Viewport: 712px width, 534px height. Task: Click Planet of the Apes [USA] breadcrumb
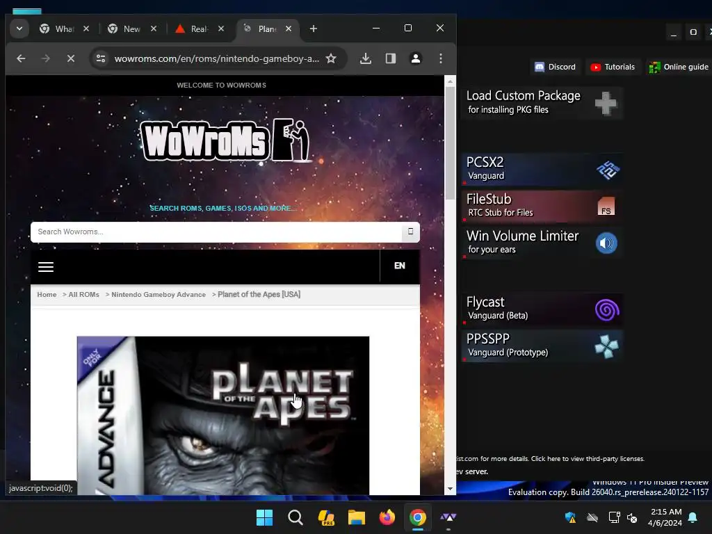259,295
